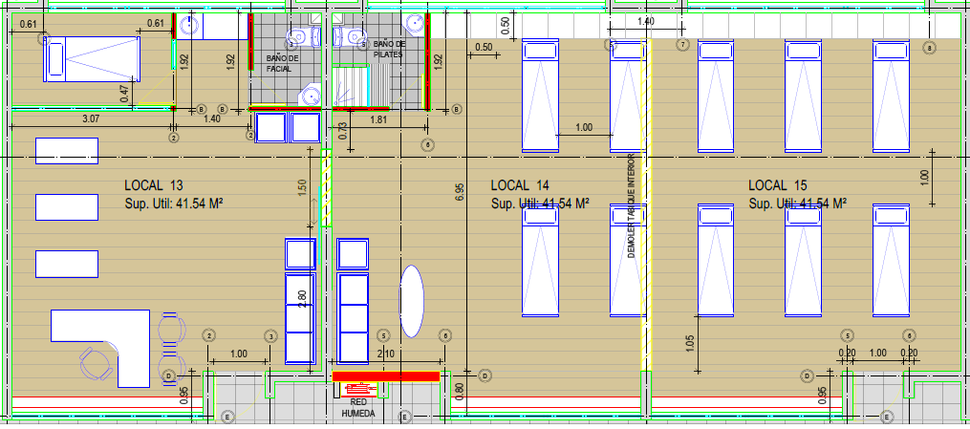
Task: Select the facial bed in the top-left room
Action: pyautogui.click(x=90, y=59)
